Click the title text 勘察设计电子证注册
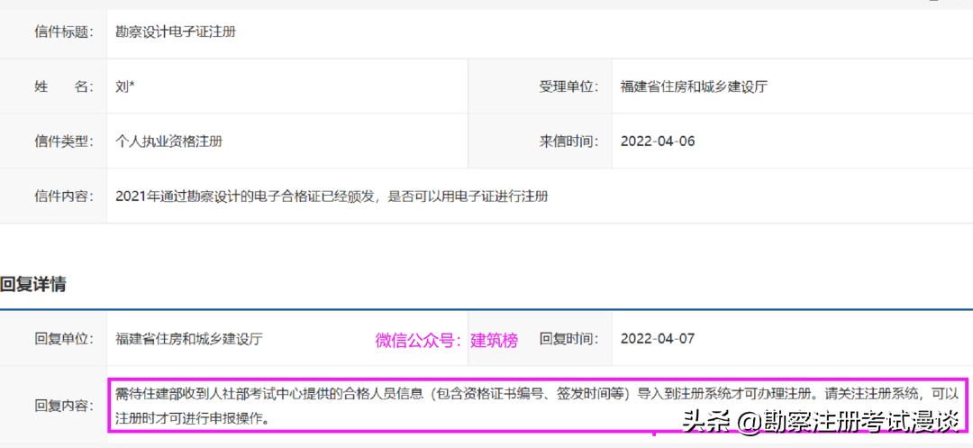The width and height of the screenshot is (973, 448). (x=176, y=32)
